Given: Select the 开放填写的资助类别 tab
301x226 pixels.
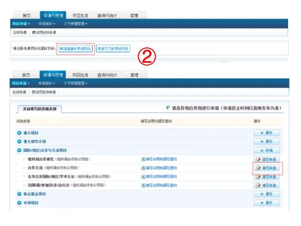Looking at the screenshot, I should coord(40,109).
